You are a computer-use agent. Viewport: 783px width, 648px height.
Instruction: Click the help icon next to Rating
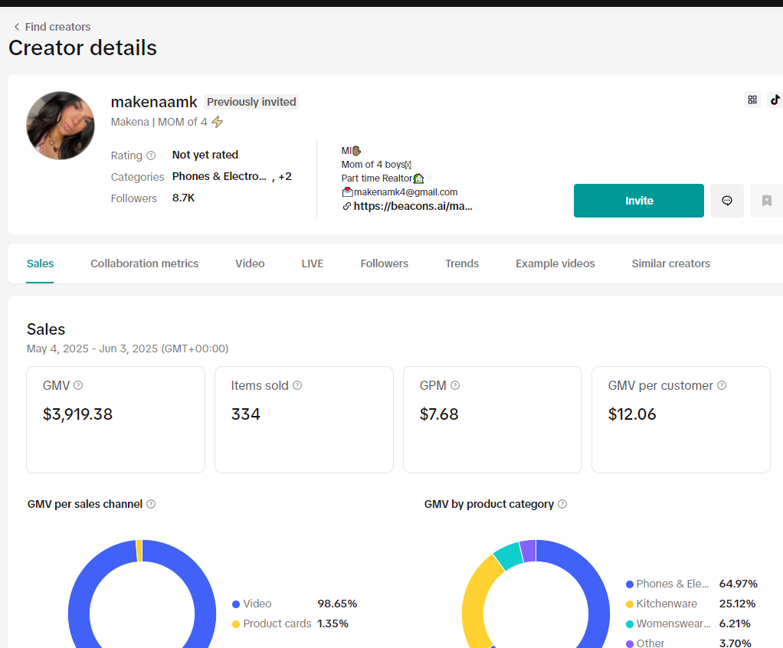(x=151, y=155)
